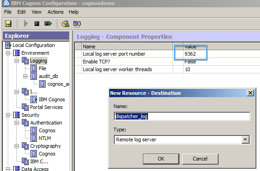Collapse the Security tree node

click(8, 115)
